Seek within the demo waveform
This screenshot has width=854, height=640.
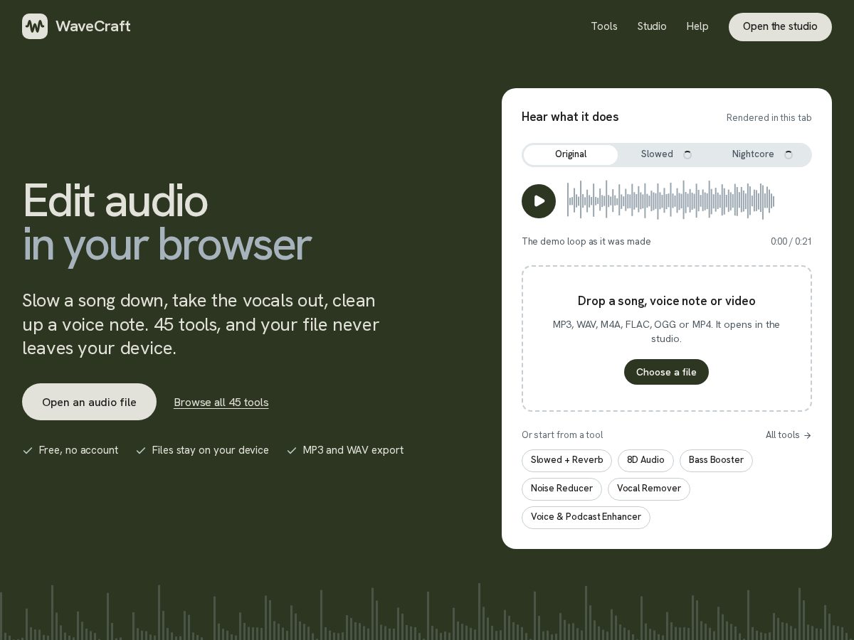[x=671, y=201]
